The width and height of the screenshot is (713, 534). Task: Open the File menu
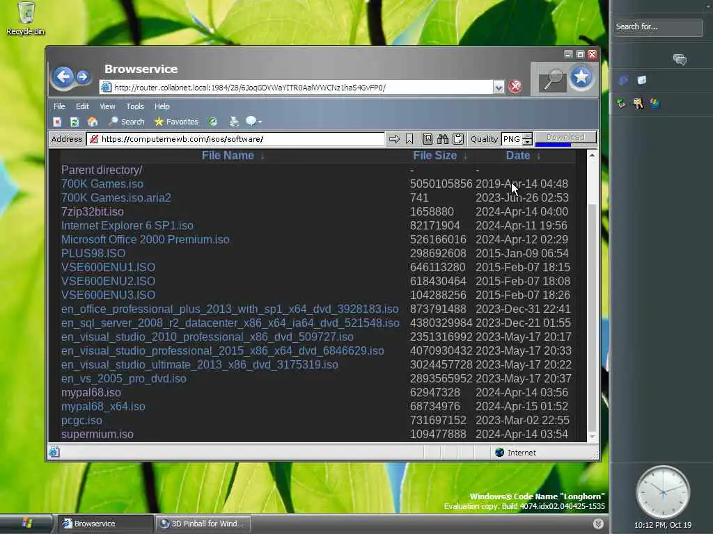[x=59, y=106]
